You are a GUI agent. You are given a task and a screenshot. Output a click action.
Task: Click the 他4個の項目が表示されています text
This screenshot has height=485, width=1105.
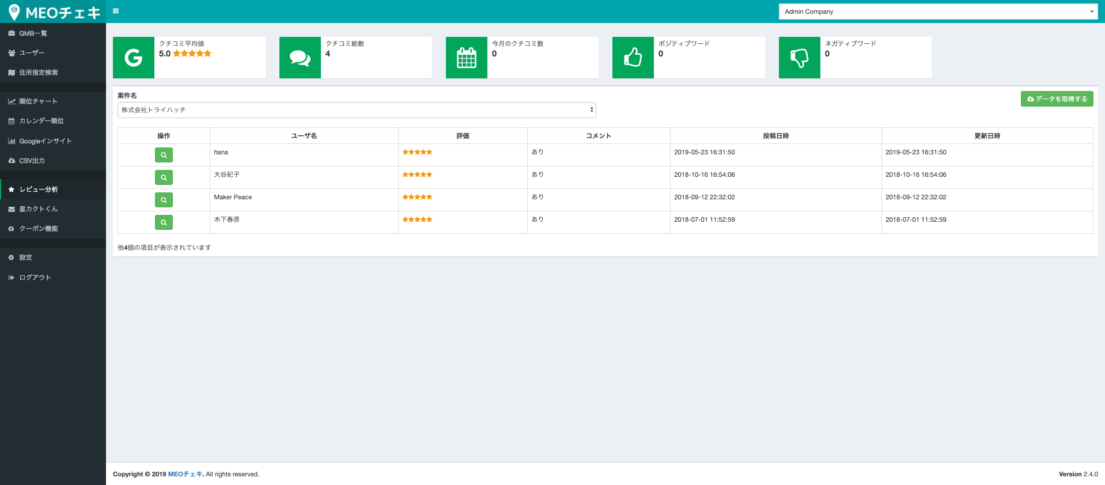pyautogui.click(x=164, y=248)
